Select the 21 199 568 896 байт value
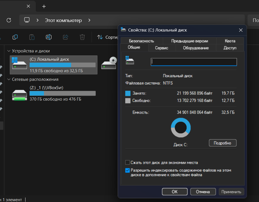This screenshot has height=202, width=259. (195, 93)
